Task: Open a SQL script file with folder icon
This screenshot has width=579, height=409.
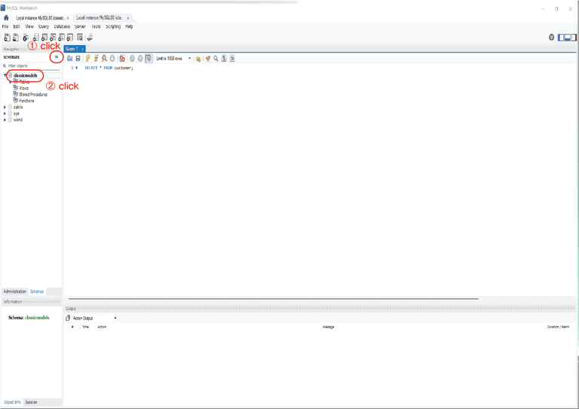Action: point(70,58)
